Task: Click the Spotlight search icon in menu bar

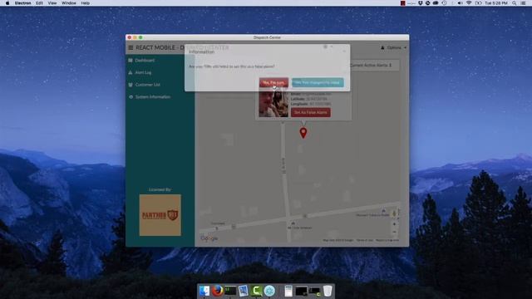Action: [x=515, y=3]
